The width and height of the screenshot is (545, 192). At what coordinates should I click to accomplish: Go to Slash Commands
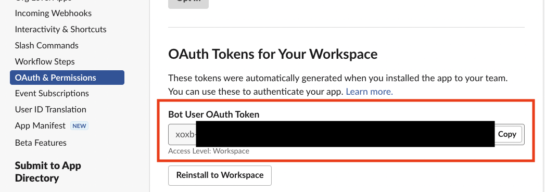tap(46, 45)
